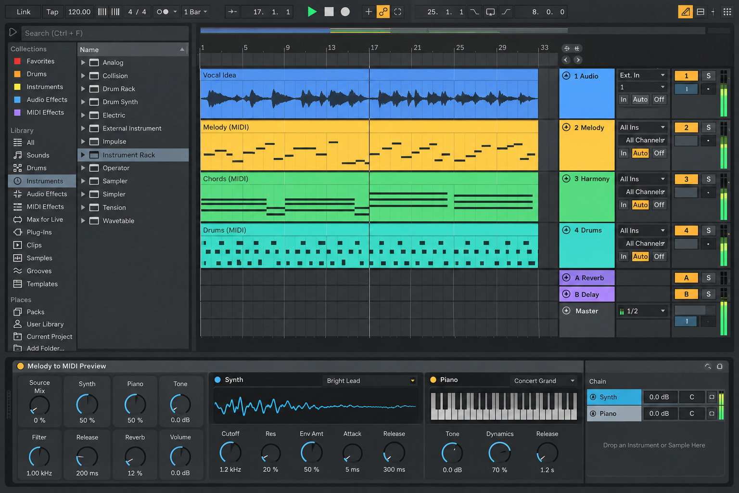739x493 pixels.
Task: Click the Record button in transport
Action: click(345, 12)
